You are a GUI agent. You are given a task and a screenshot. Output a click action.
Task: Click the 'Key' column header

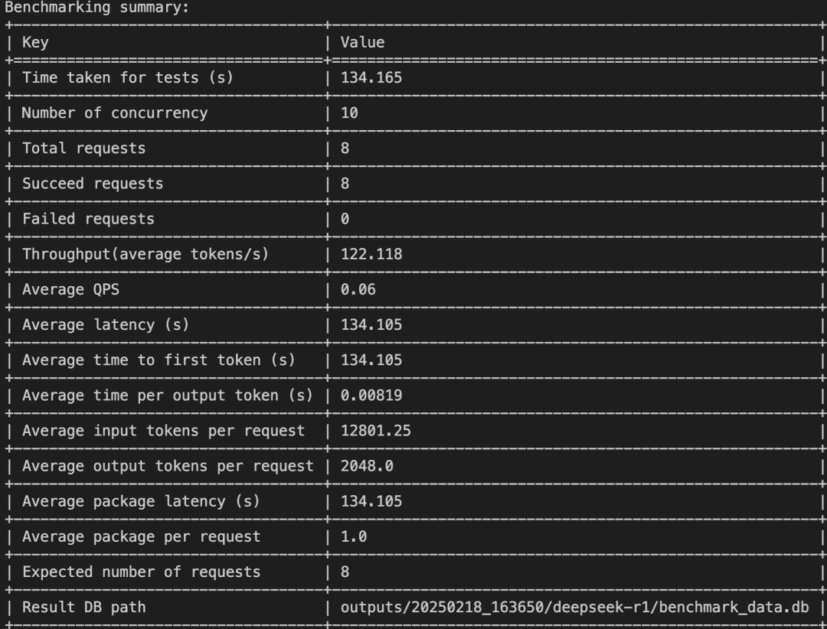coord(35,42)
